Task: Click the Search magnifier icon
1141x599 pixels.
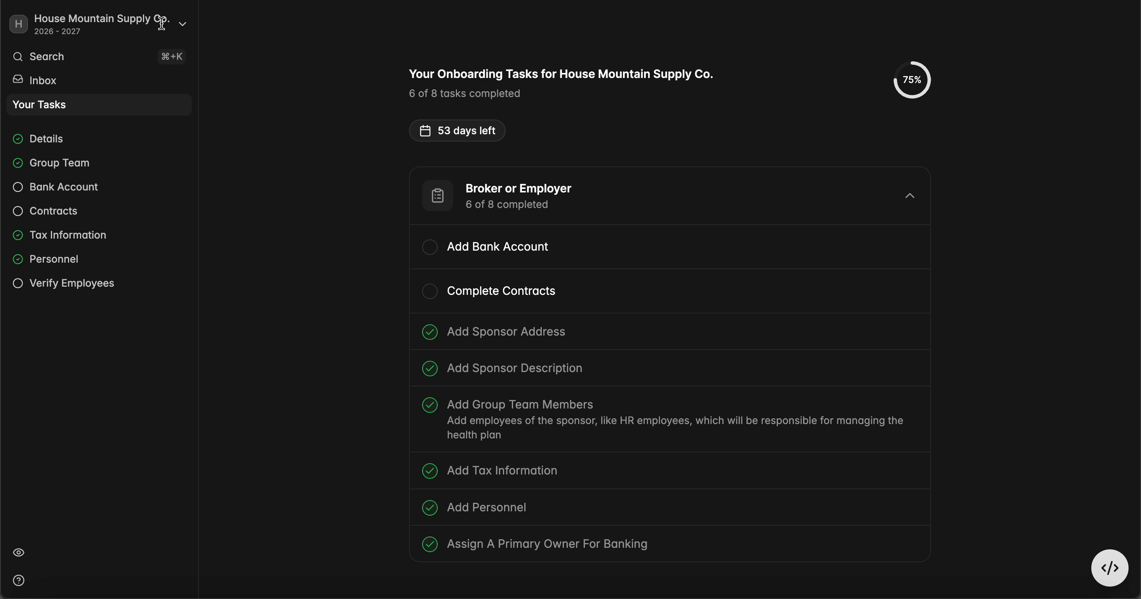Action: pyautogui.click(x=18, y=57)
